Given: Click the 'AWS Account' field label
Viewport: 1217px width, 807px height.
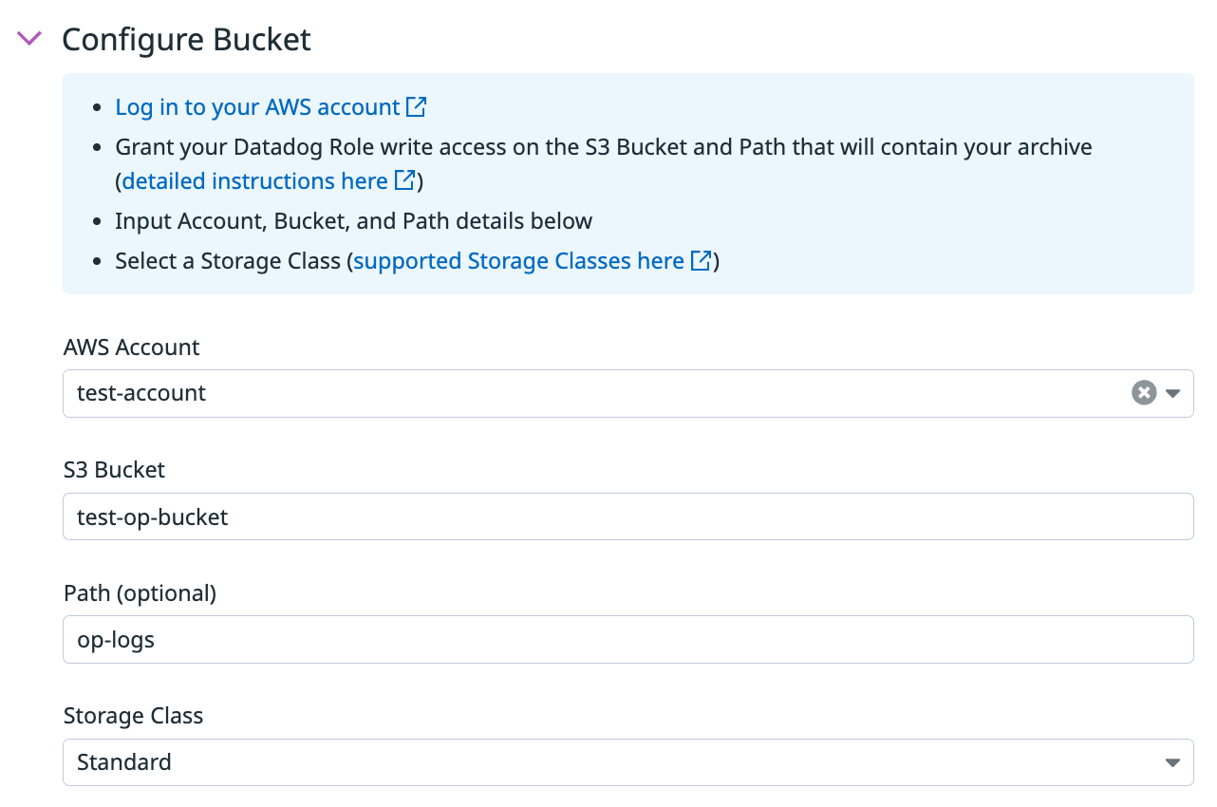Looking at the screenshot, I should pos(132,347).
